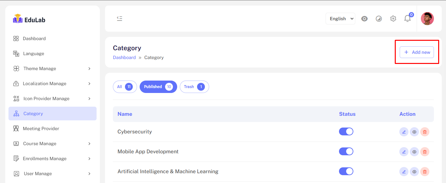View the Artificial Intelligence & Machine Learning category
This screenshot has width=446, height=183.
tap(414, 172)
